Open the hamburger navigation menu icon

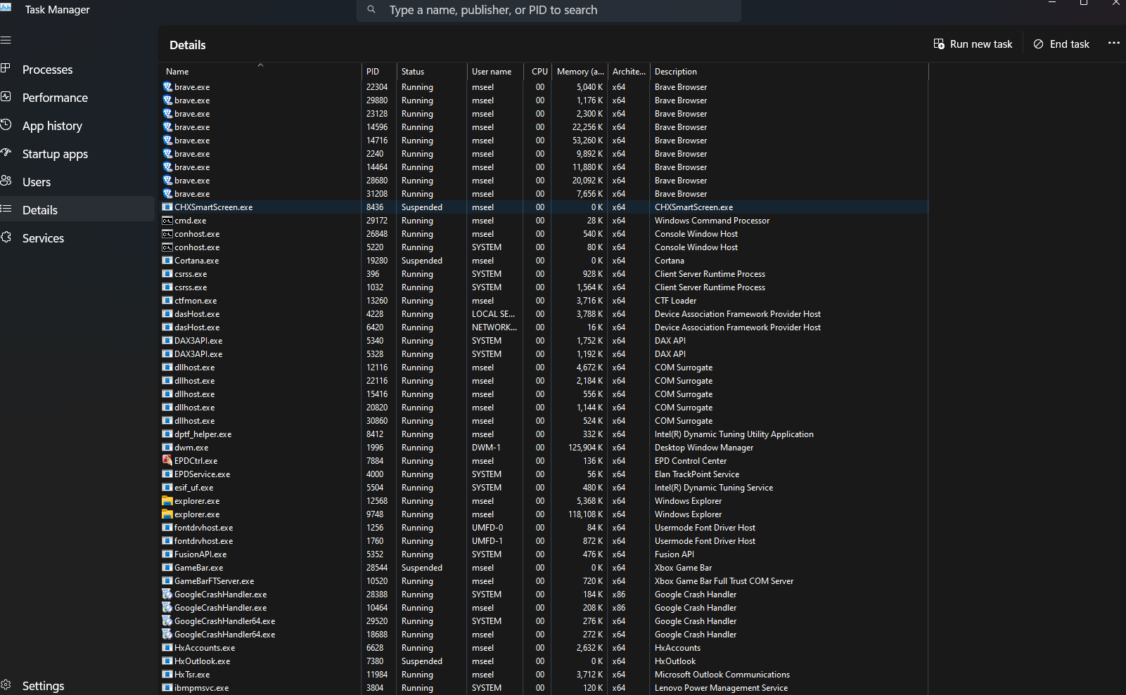click(6, 40)
